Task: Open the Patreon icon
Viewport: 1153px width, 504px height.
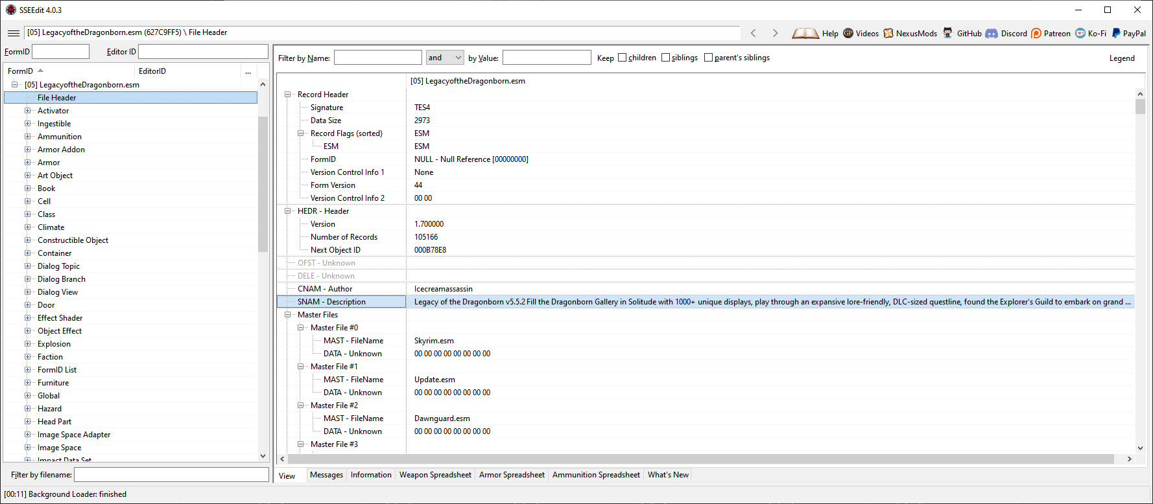Action: (x=1036, y=34)
